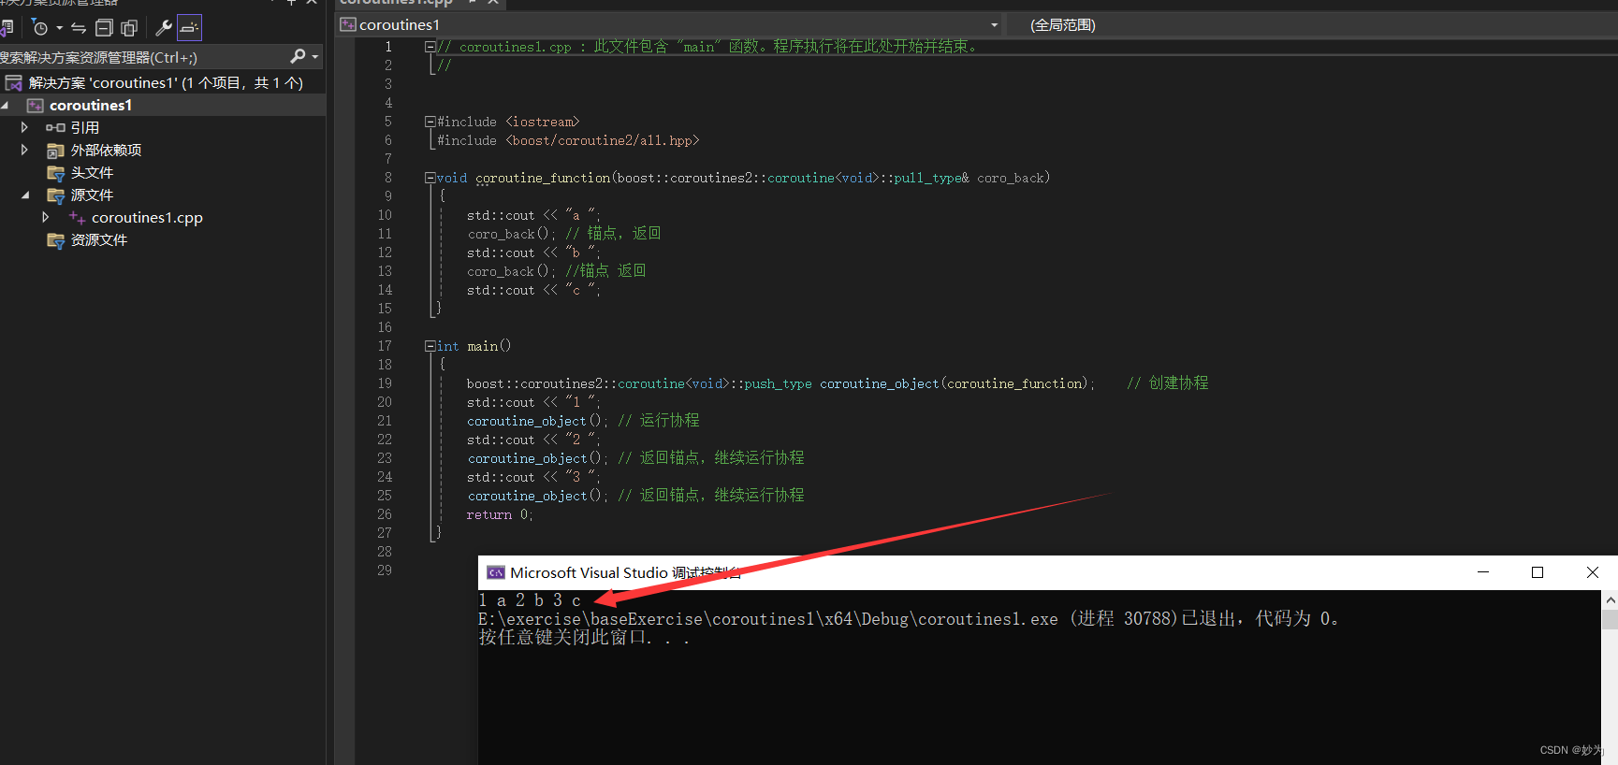Open project properties with the wrench icon
The height and width of the screenshot is (765, 1618).
163,28
